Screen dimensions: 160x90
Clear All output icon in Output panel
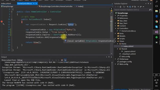pyautogui.click(x=62, y=60)
